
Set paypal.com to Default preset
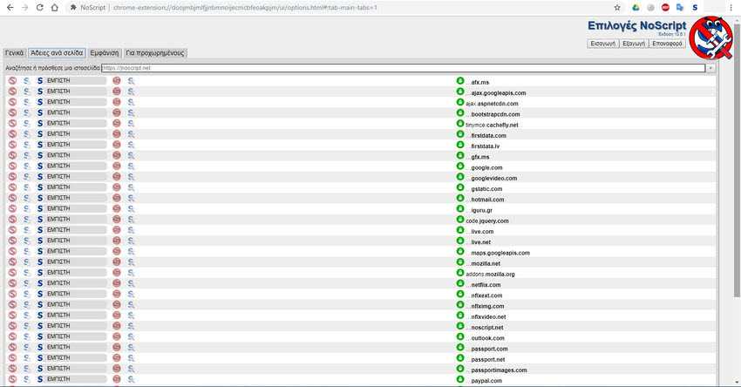point(12,379)
